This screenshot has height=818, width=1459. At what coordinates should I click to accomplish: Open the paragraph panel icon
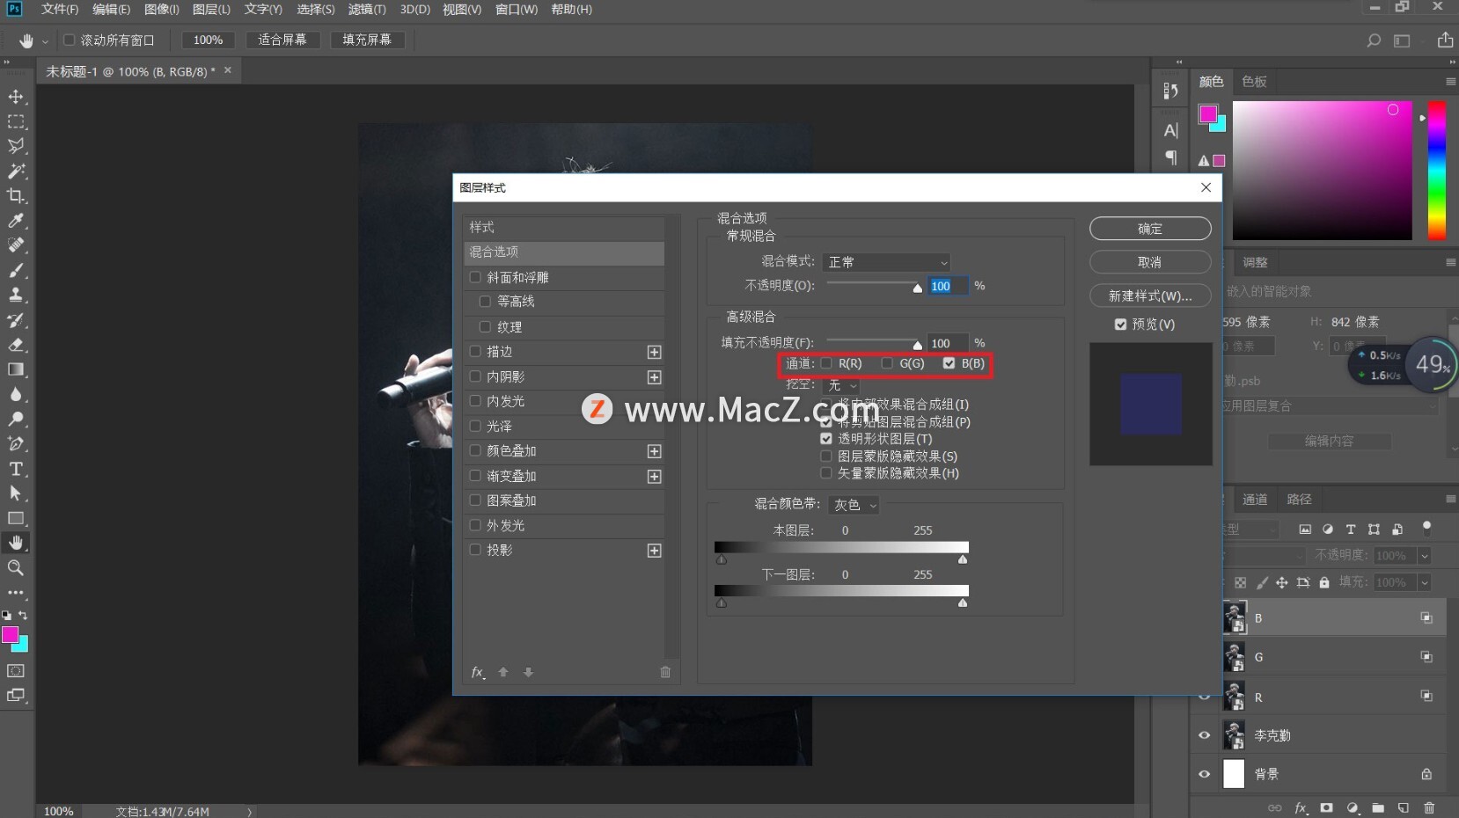pyautogui.click(x=1170, y=157)
